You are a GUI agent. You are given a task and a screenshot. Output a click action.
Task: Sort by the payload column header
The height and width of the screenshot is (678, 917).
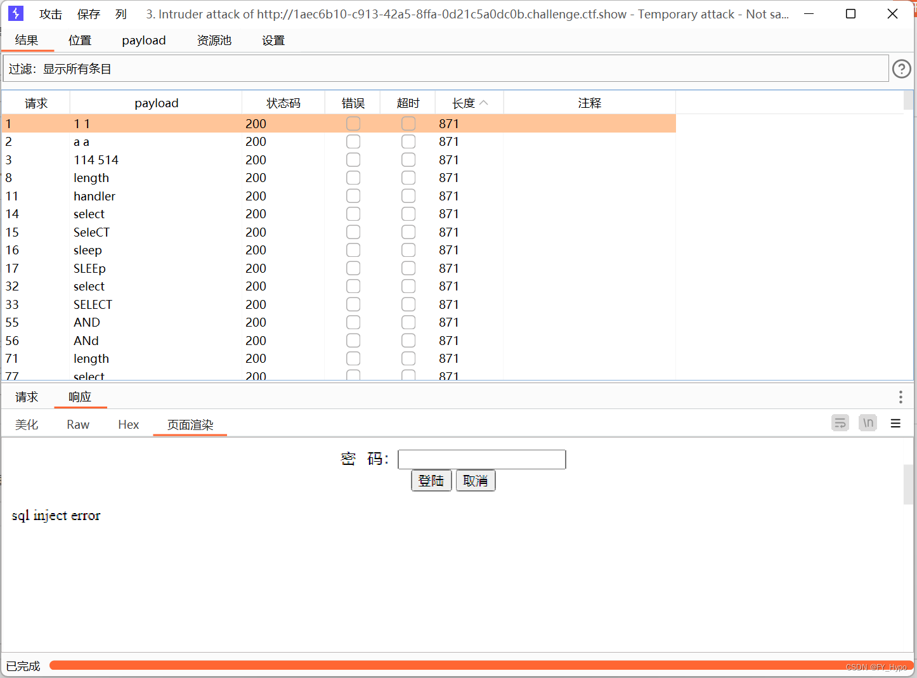point(156,103)
